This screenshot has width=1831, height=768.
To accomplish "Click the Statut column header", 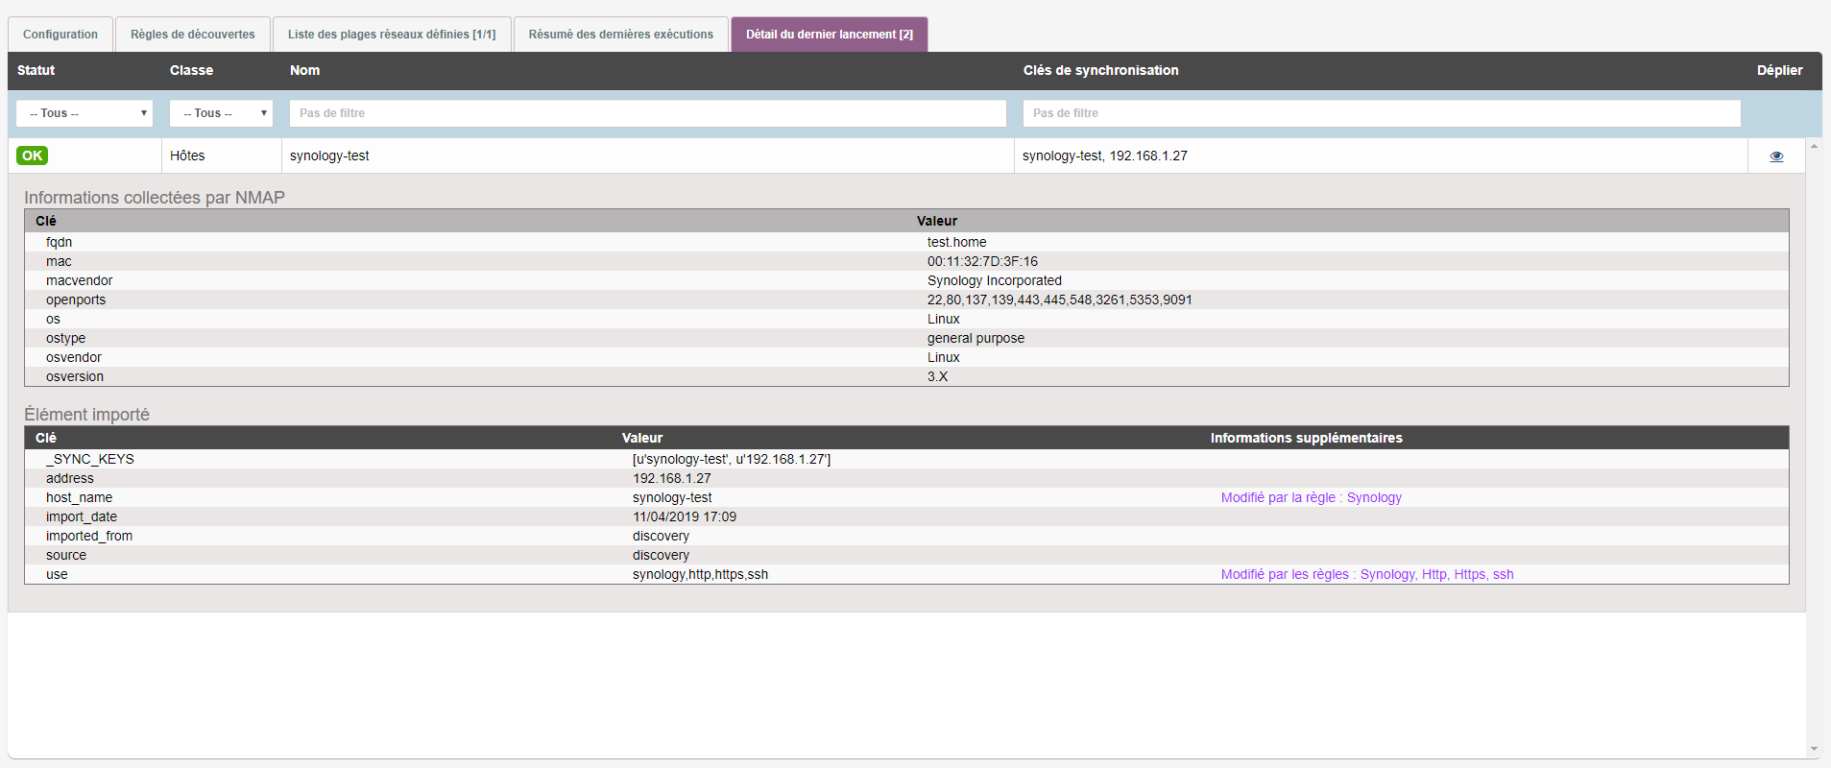I will click(x=36, y=70).
